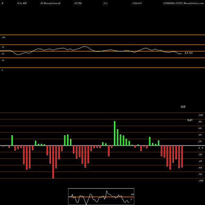Click the CEREBRA INTE MunafaSutra.com header text
205x205 pixels.
pyautogui.click(x=183, y=3)
